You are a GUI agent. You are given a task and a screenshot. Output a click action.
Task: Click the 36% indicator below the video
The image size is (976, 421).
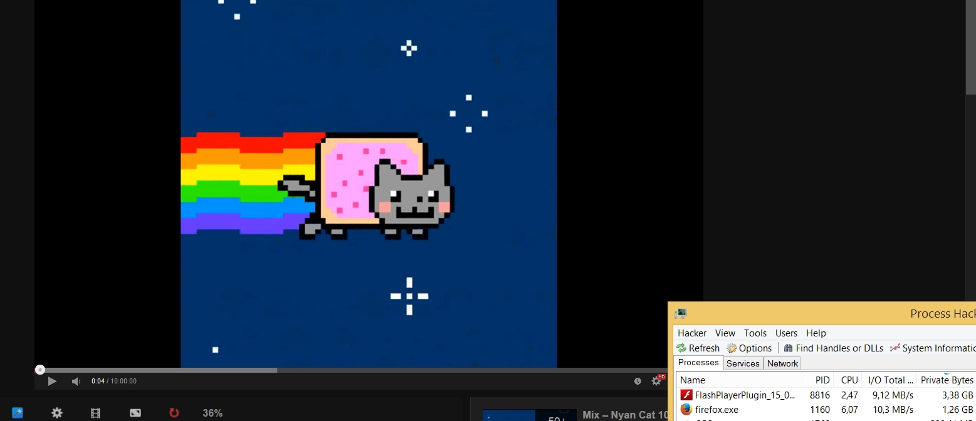point(213,413)
